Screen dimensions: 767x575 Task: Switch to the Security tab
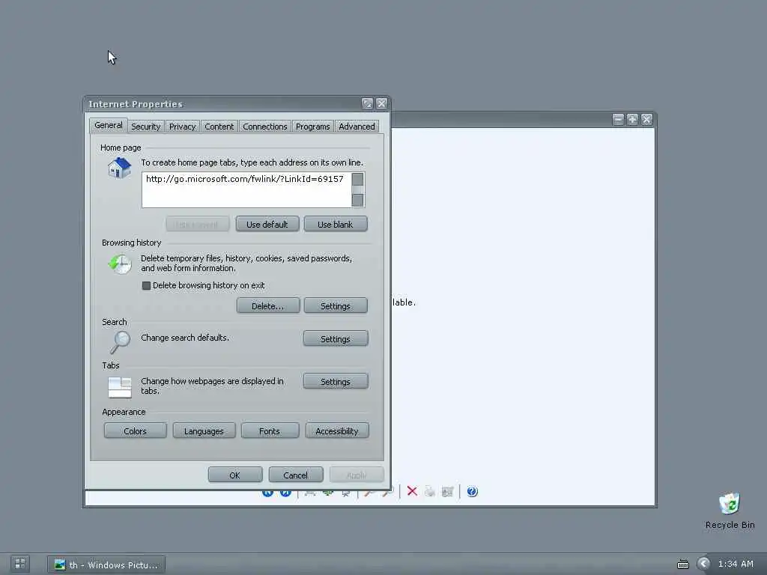point(146,127)
